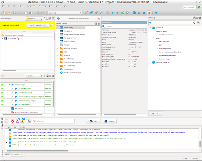Toggle the warning messages filter
202x161 pixels.
(x=22, y=121)
